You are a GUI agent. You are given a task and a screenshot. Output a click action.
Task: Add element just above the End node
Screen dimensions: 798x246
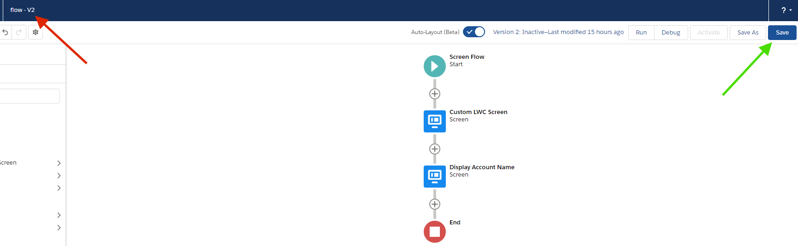434,204
